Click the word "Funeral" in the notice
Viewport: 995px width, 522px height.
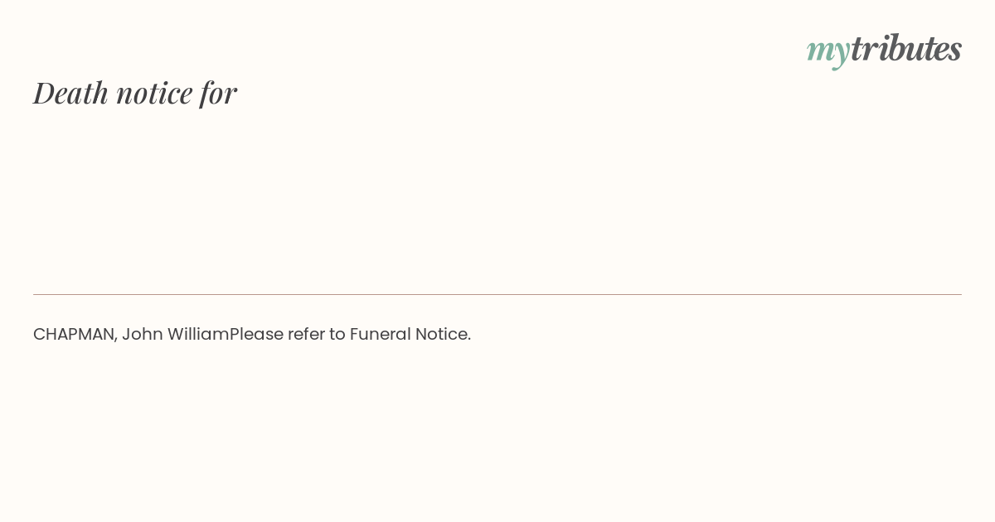click(380, 334)
